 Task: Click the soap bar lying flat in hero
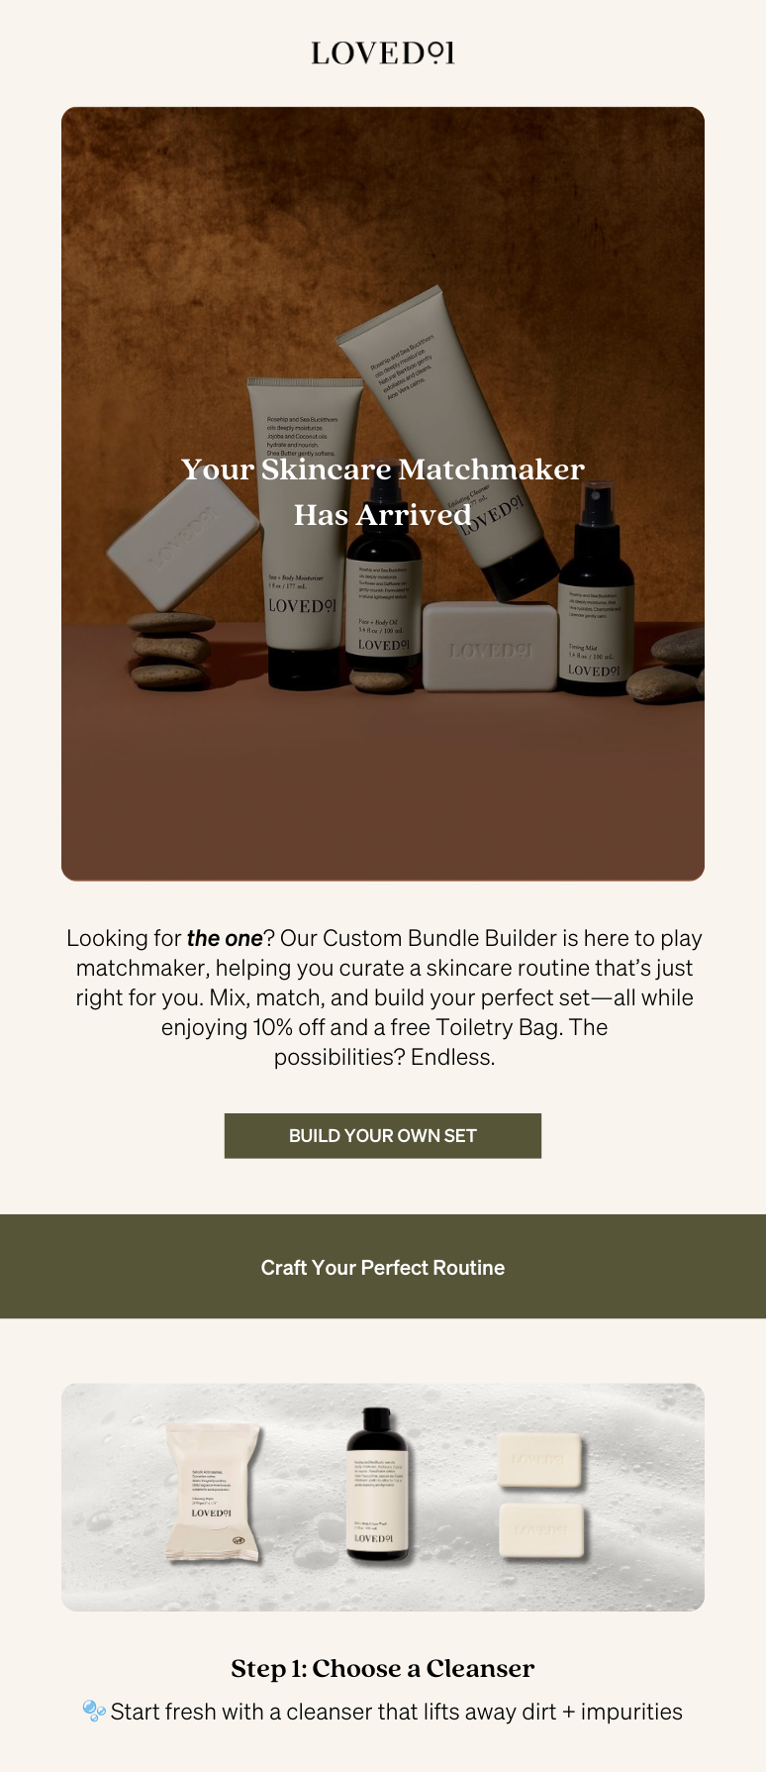tap(490, 647)
